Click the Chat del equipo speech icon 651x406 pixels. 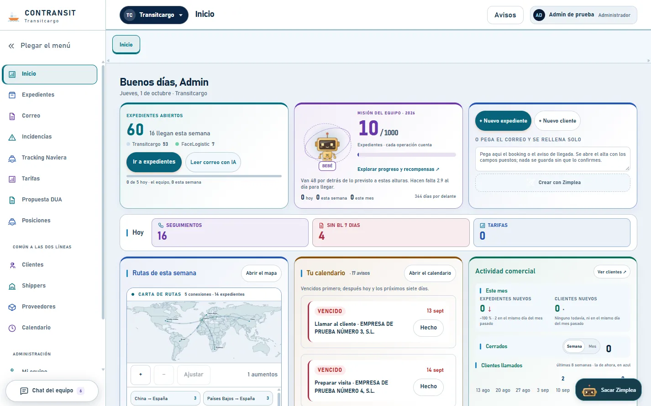click(x=24, y=391)
